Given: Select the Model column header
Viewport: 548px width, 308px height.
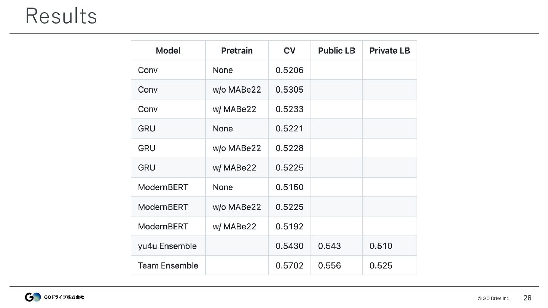Looking at the screenshot, I should tap(168, 51).
